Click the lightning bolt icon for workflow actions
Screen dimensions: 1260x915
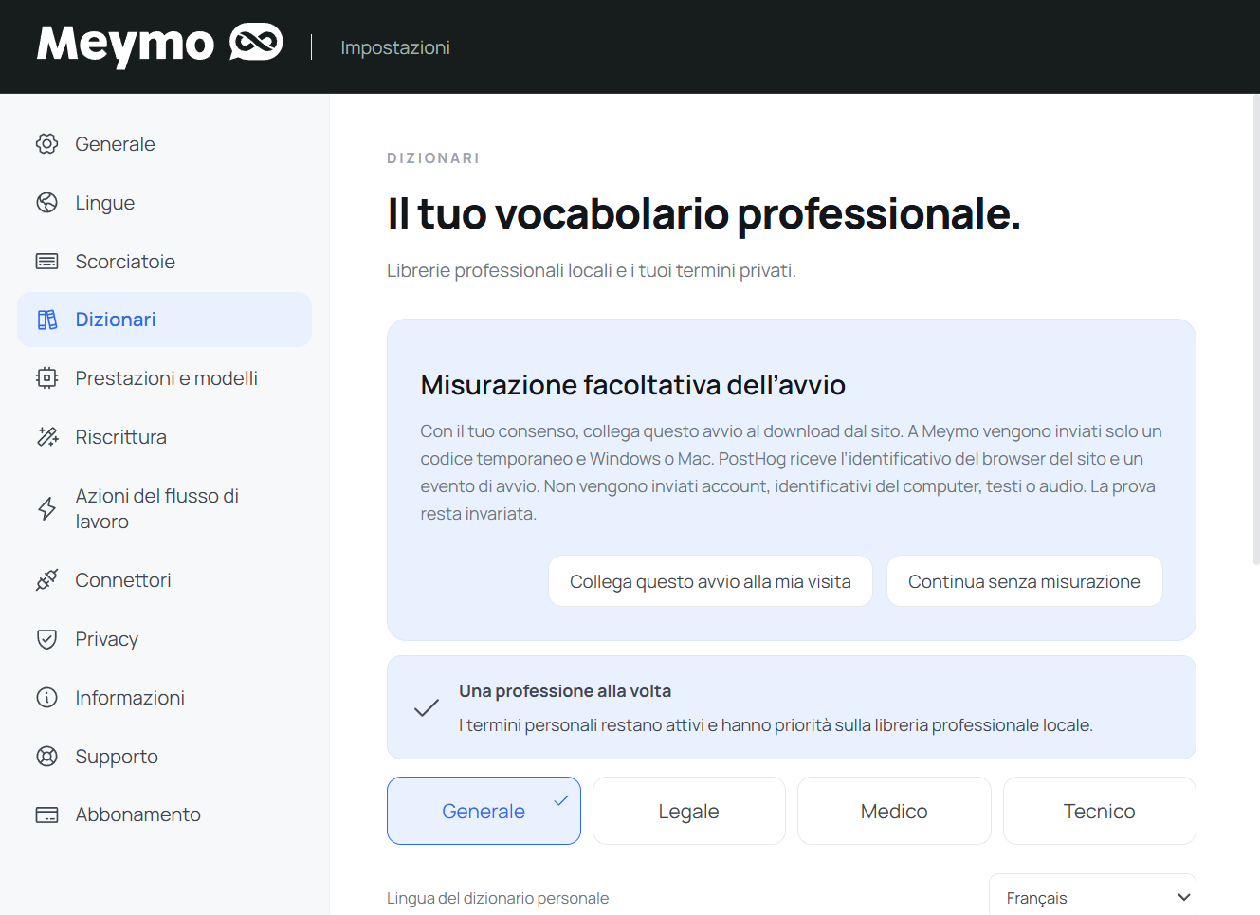pyautogui.click(x=46, y=508)
